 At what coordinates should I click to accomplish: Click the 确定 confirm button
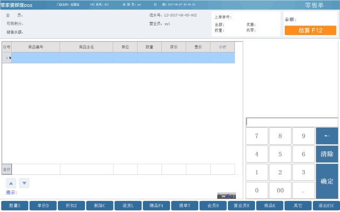pos(327,181)
